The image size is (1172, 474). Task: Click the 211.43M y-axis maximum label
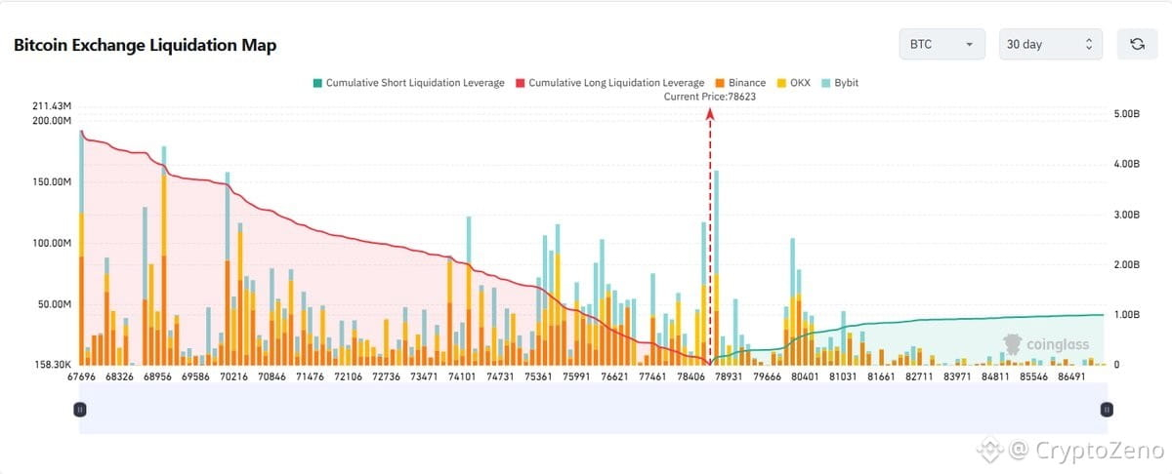tap(52, 105)
